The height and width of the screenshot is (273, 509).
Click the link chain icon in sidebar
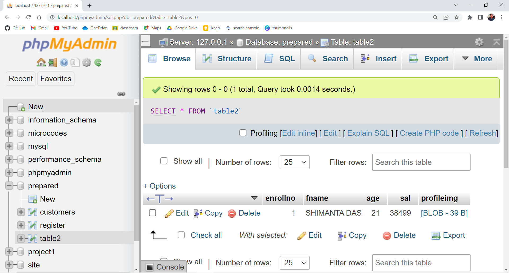click(121, 94)
